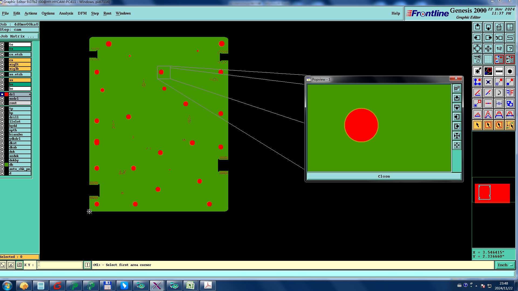Toggle the cs.etch layer checkbox
Viewport: 518px width, 291px height.
2,54
